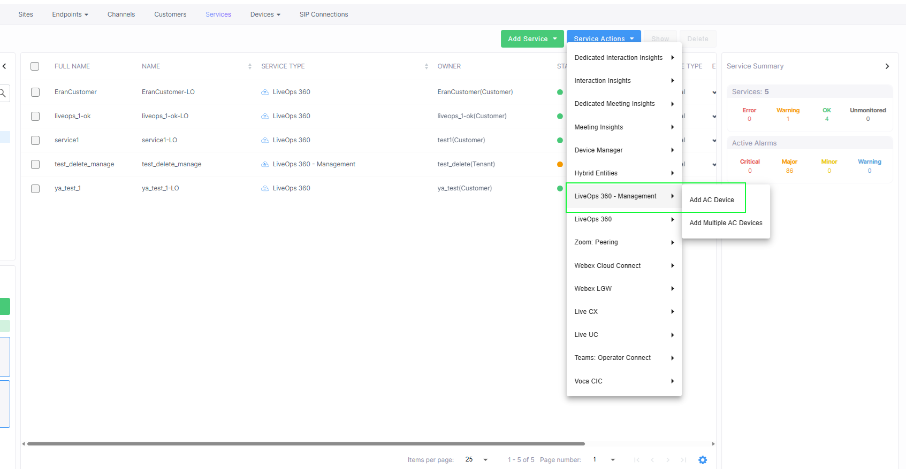Expand the Device Manager submenu
Screen dimensions: 906x469
tap(624, 150)
